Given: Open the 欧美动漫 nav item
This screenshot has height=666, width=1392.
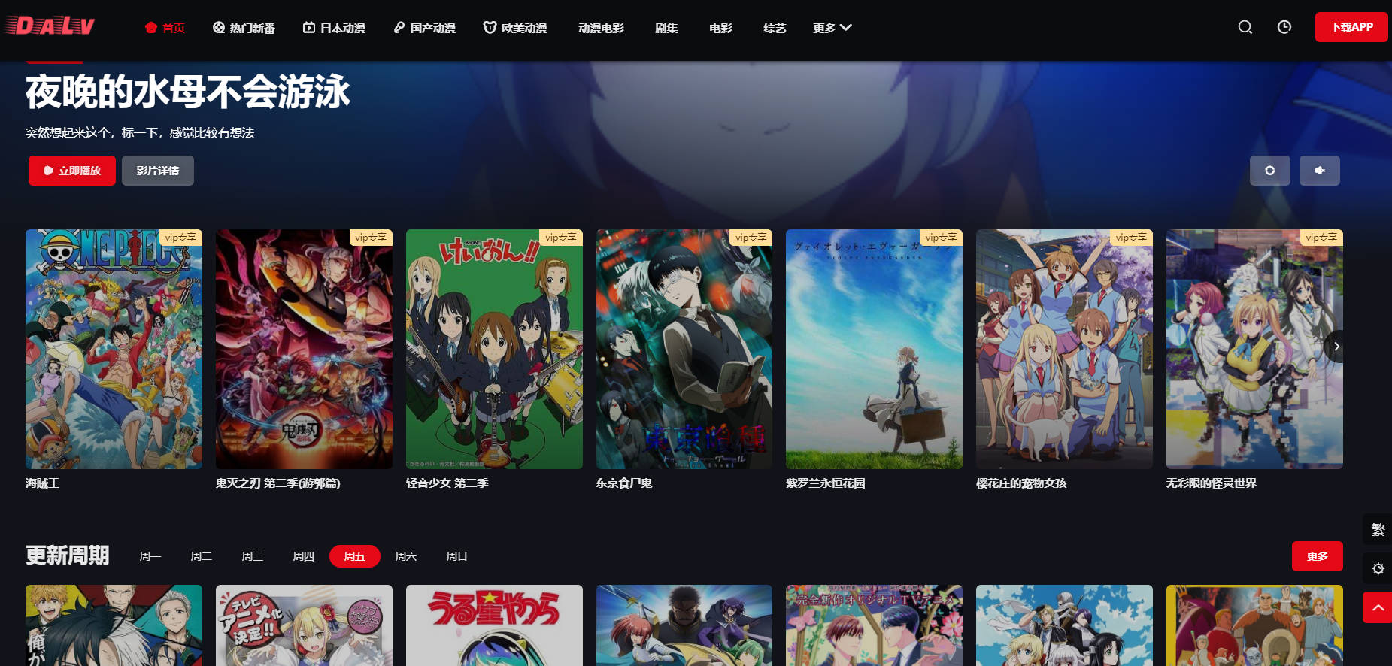Looking at the screenshot, I should 515,28.
